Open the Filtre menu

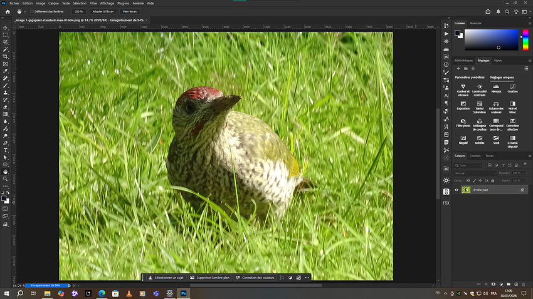93,3
